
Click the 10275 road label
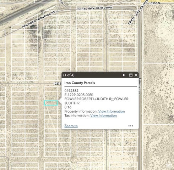57,84
